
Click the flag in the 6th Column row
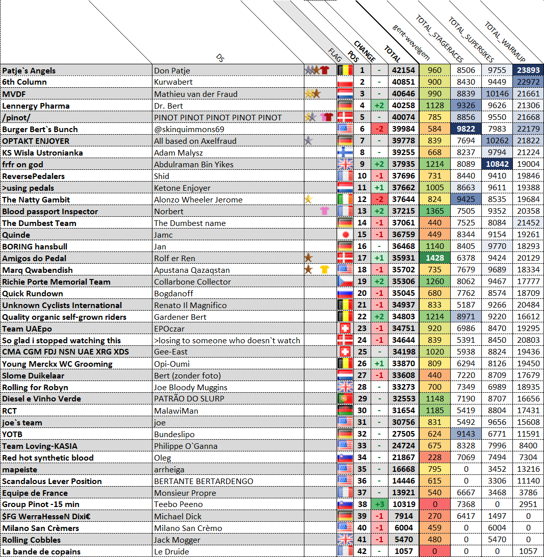(x=345, y=82)
